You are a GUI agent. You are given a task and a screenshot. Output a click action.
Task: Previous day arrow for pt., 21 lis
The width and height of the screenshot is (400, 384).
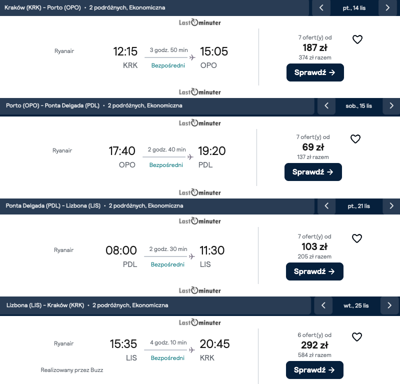pos(326,205)
